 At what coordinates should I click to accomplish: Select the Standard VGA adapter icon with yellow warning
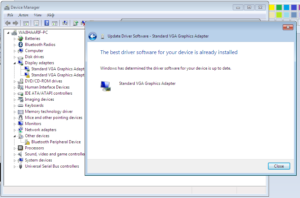tap(27, 75)
